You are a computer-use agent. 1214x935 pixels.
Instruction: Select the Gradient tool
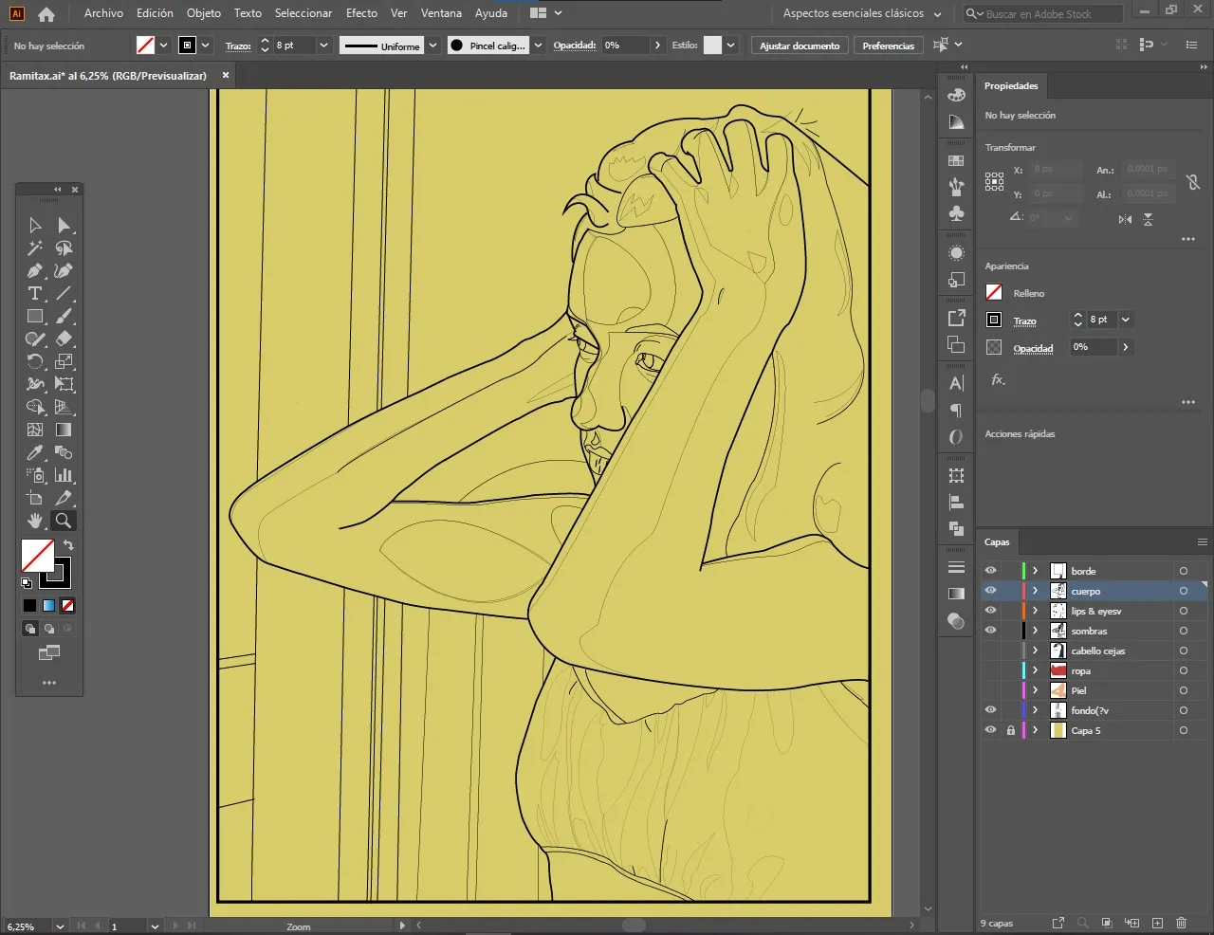tap(64, 430)
